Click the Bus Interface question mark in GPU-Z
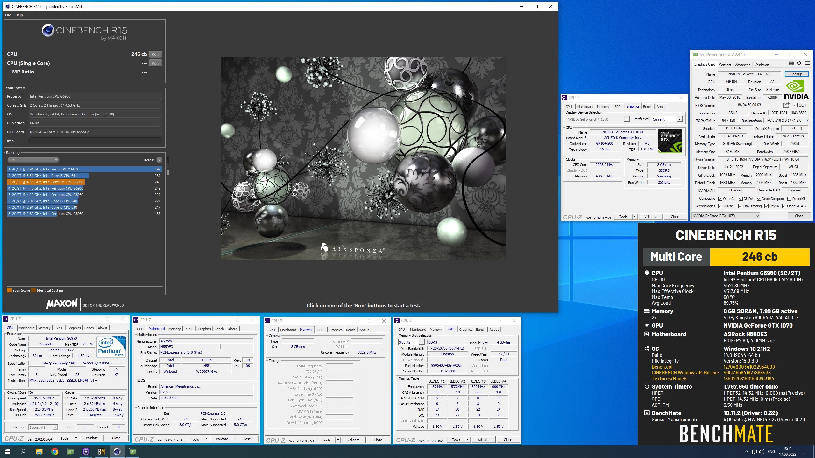Image resolution: width=815 pixels, height=458 pixels. pyautogui.click(x=807, y=121)
